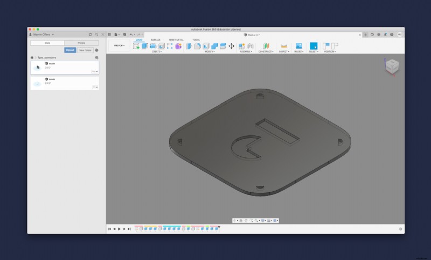
Task: Click the ViewCube in the viewport corner
Action: [392, 67]
